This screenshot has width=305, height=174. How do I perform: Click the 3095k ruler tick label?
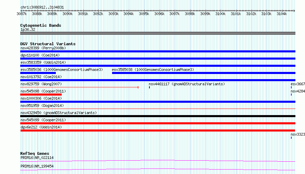pos(144,14)
